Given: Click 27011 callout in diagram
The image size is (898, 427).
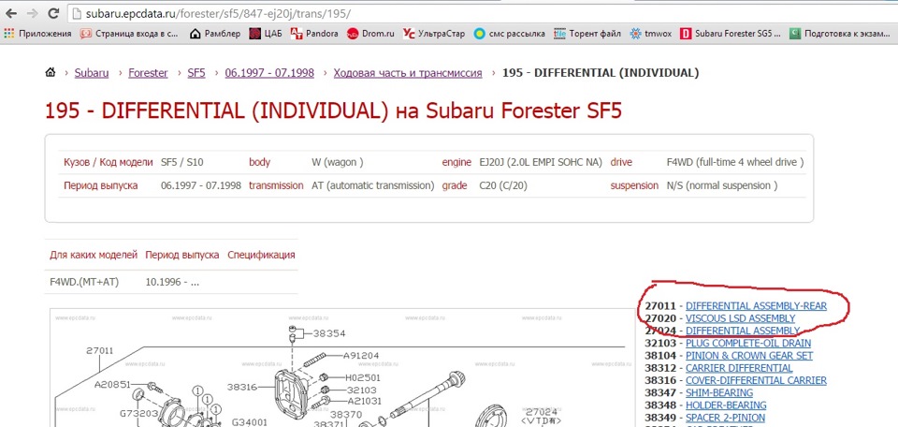Looking at the screenshot, I should (x=100, y=351).
